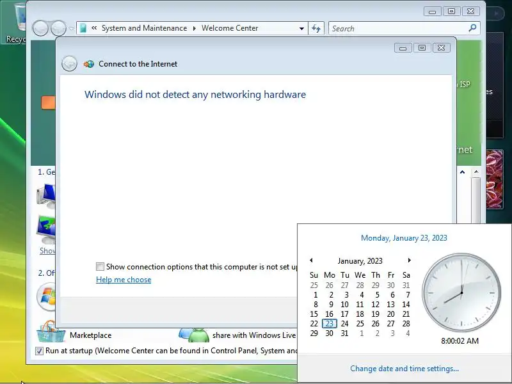Open the Marketplace shopping basket icon

point(51,331)
